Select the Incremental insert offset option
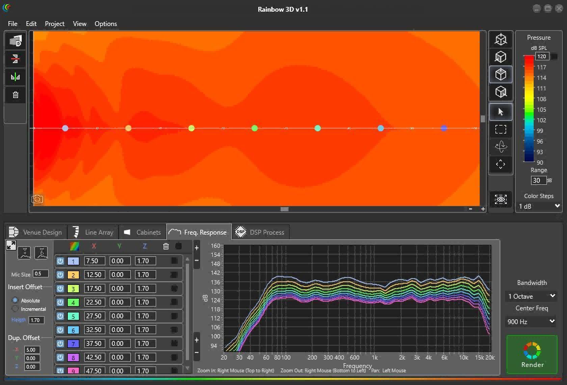Screen dimensions: 567x385 point(15,309)
